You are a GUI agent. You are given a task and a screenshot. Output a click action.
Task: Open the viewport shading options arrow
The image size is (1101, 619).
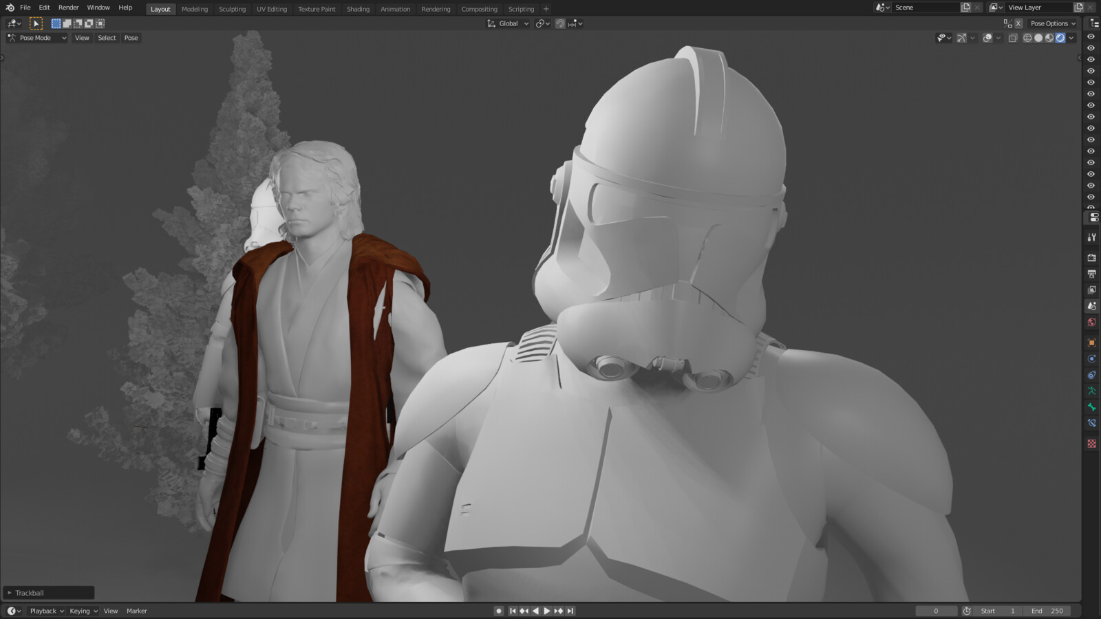(x=1071, y=38)
